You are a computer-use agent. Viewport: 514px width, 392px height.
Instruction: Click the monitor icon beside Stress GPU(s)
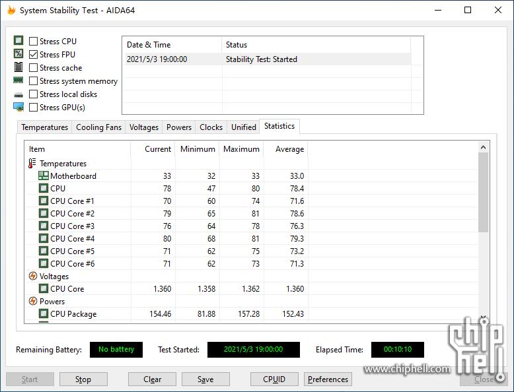18,107
